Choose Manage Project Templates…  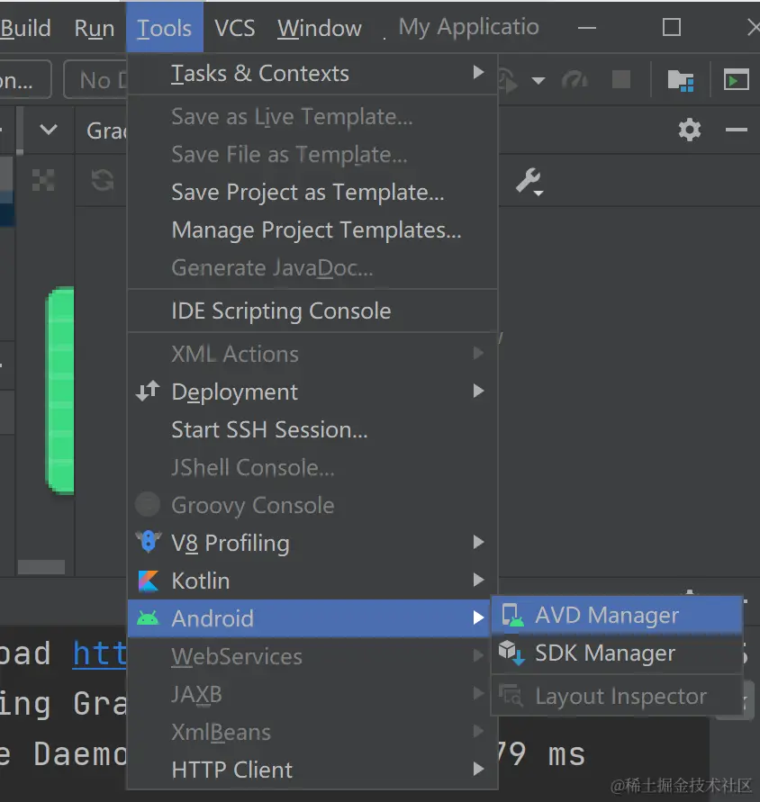pos(312,230)
